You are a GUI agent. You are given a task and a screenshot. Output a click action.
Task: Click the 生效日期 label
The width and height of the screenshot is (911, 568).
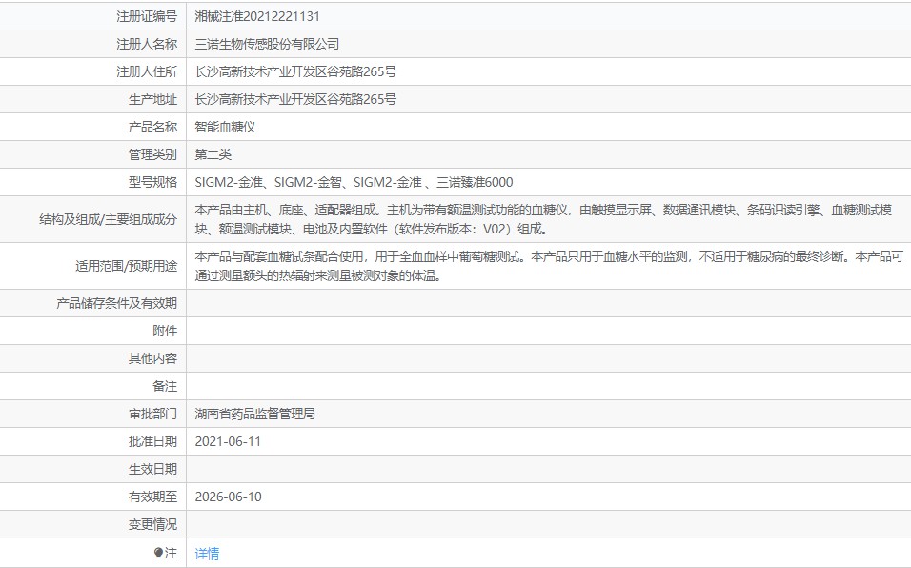pyautogui.click(x=152, y=469)
